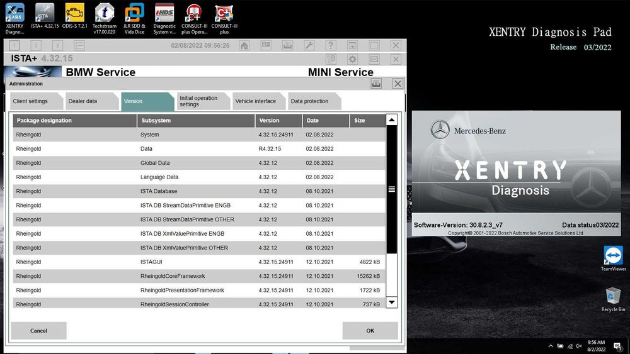Click the wrench administration icon in ISTA toolbar

(309, 45)
